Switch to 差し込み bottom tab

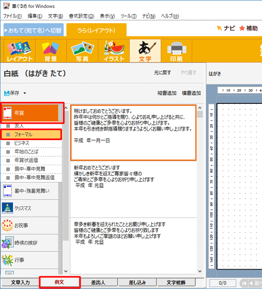pyautogui.click(x=137, y=282)
